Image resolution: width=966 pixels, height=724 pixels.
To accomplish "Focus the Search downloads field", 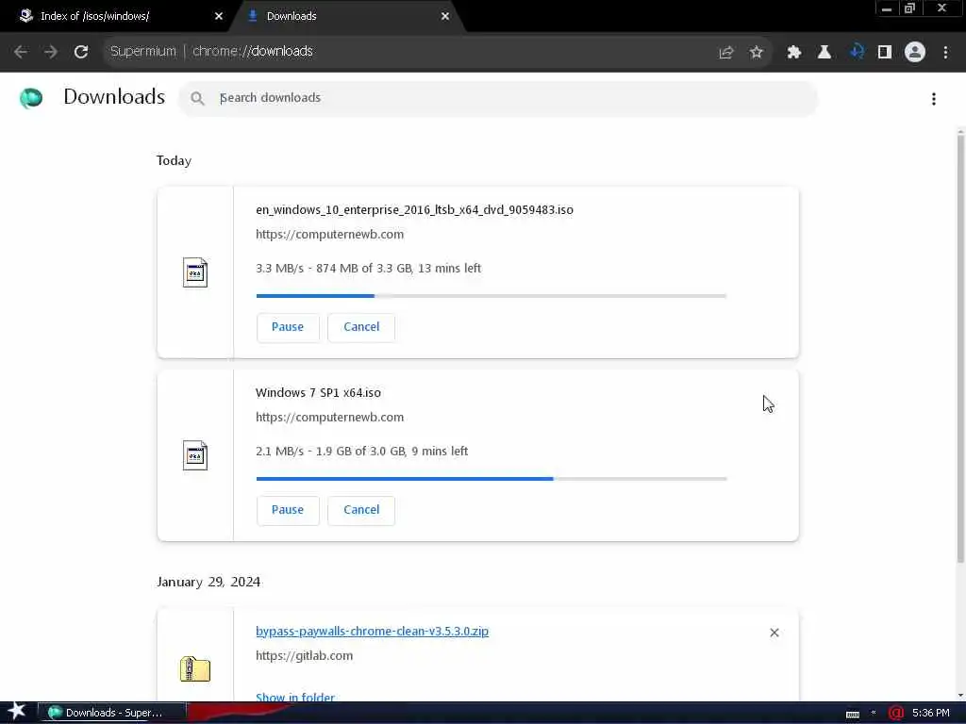I will [498, 98].
